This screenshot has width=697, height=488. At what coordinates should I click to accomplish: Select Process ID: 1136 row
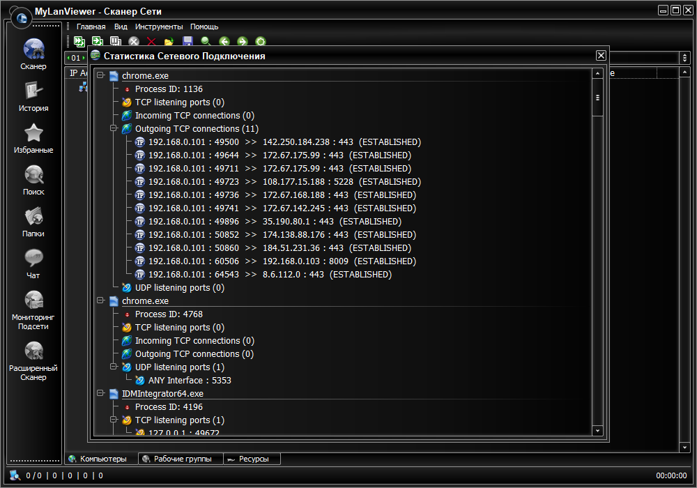coord(169,89)
